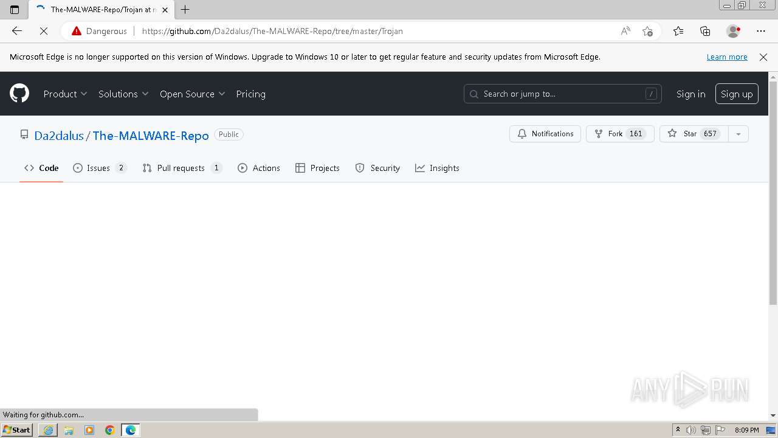Open the Insights tab
The image size is (778, 438).
point(437,168)
